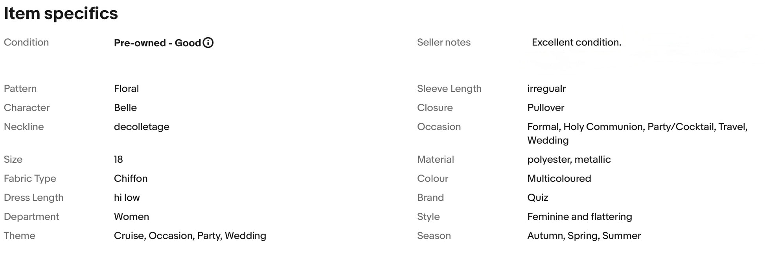Viewport: 765px width, 254px height.
Task: Click the Cruise, Occasion, Party, Wedding theme
Action: click(190, 236)
